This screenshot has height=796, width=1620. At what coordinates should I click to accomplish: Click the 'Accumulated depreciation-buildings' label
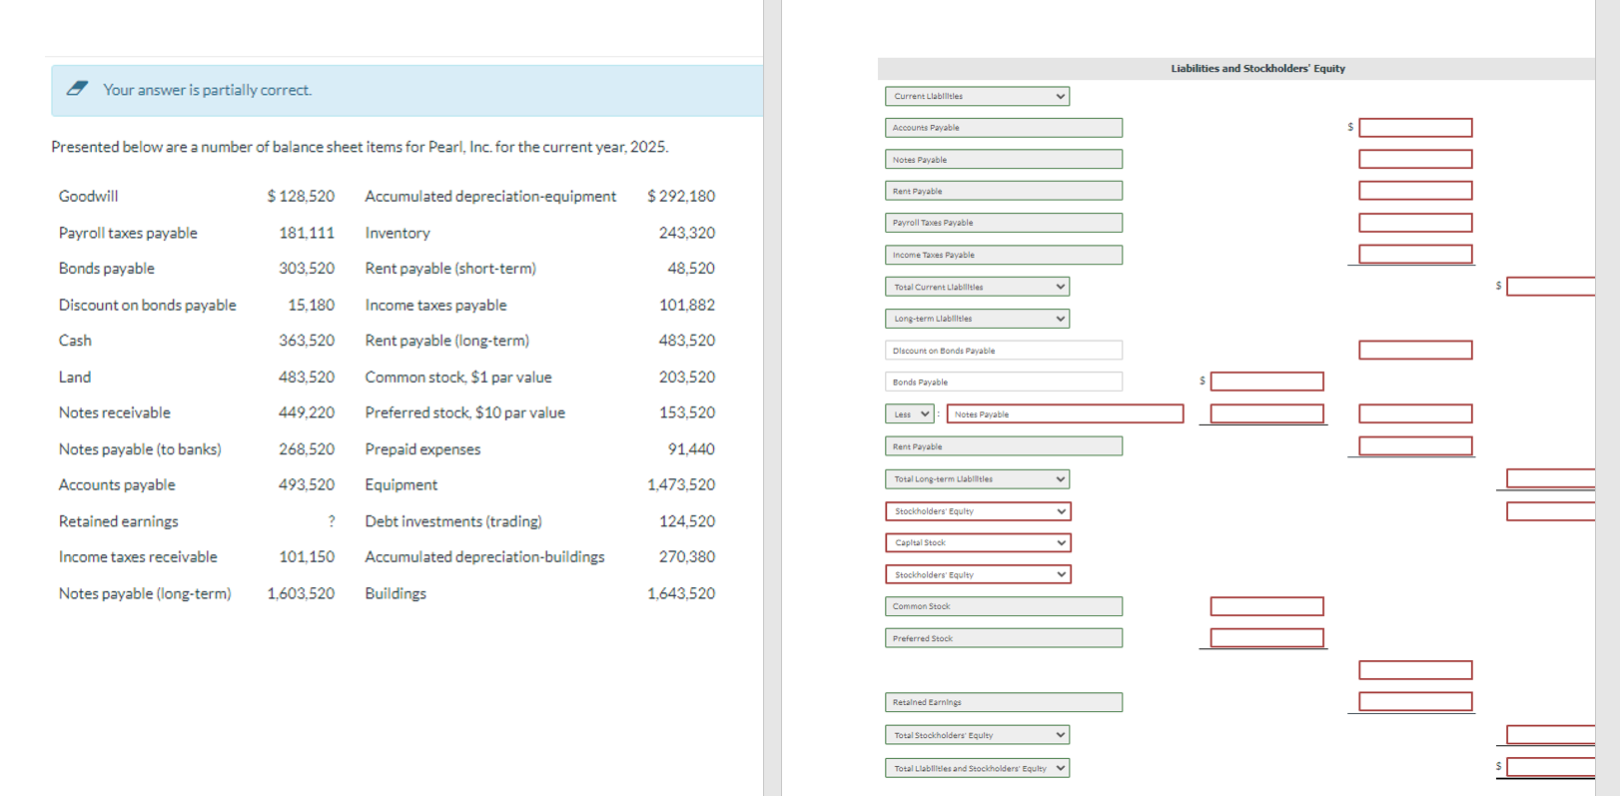484,557
